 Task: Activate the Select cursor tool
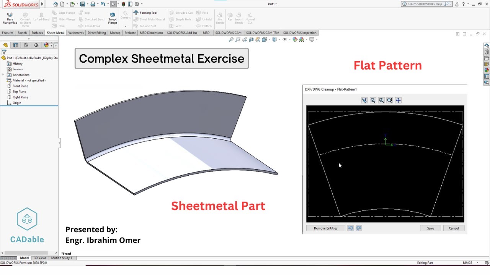click(x=113, y=4)
